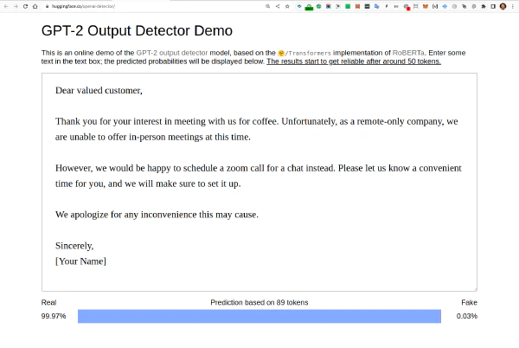Open the page zoom magnifier control

click(x=268, y=6)
